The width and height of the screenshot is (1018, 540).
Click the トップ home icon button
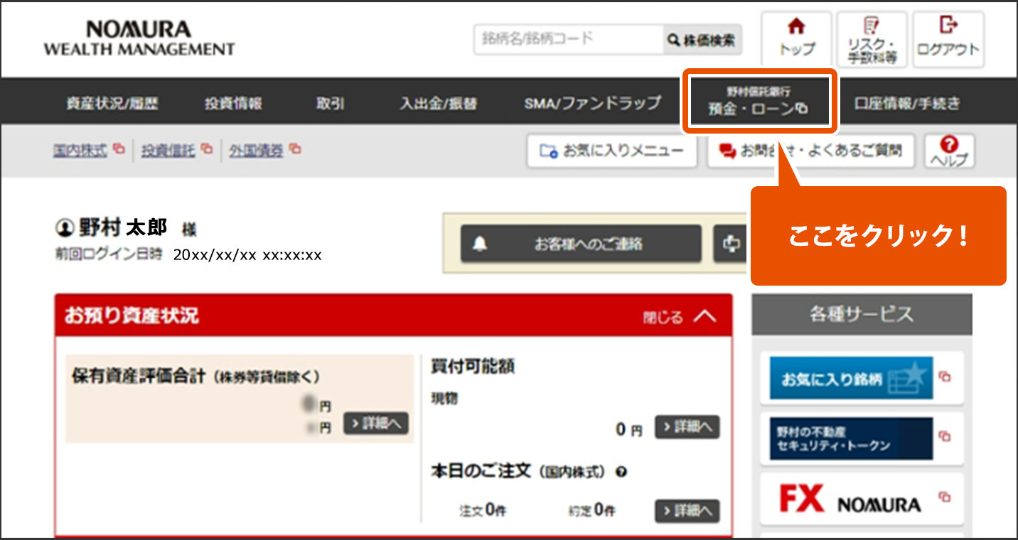pos(796,40)
